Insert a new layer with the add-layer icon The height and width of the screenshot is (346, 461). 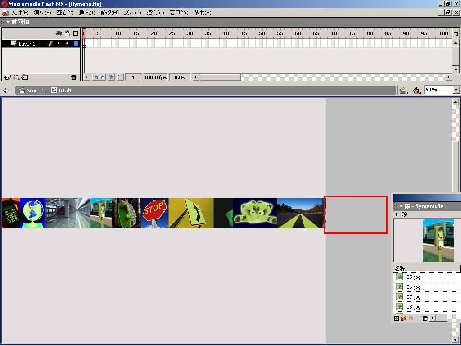7,77
